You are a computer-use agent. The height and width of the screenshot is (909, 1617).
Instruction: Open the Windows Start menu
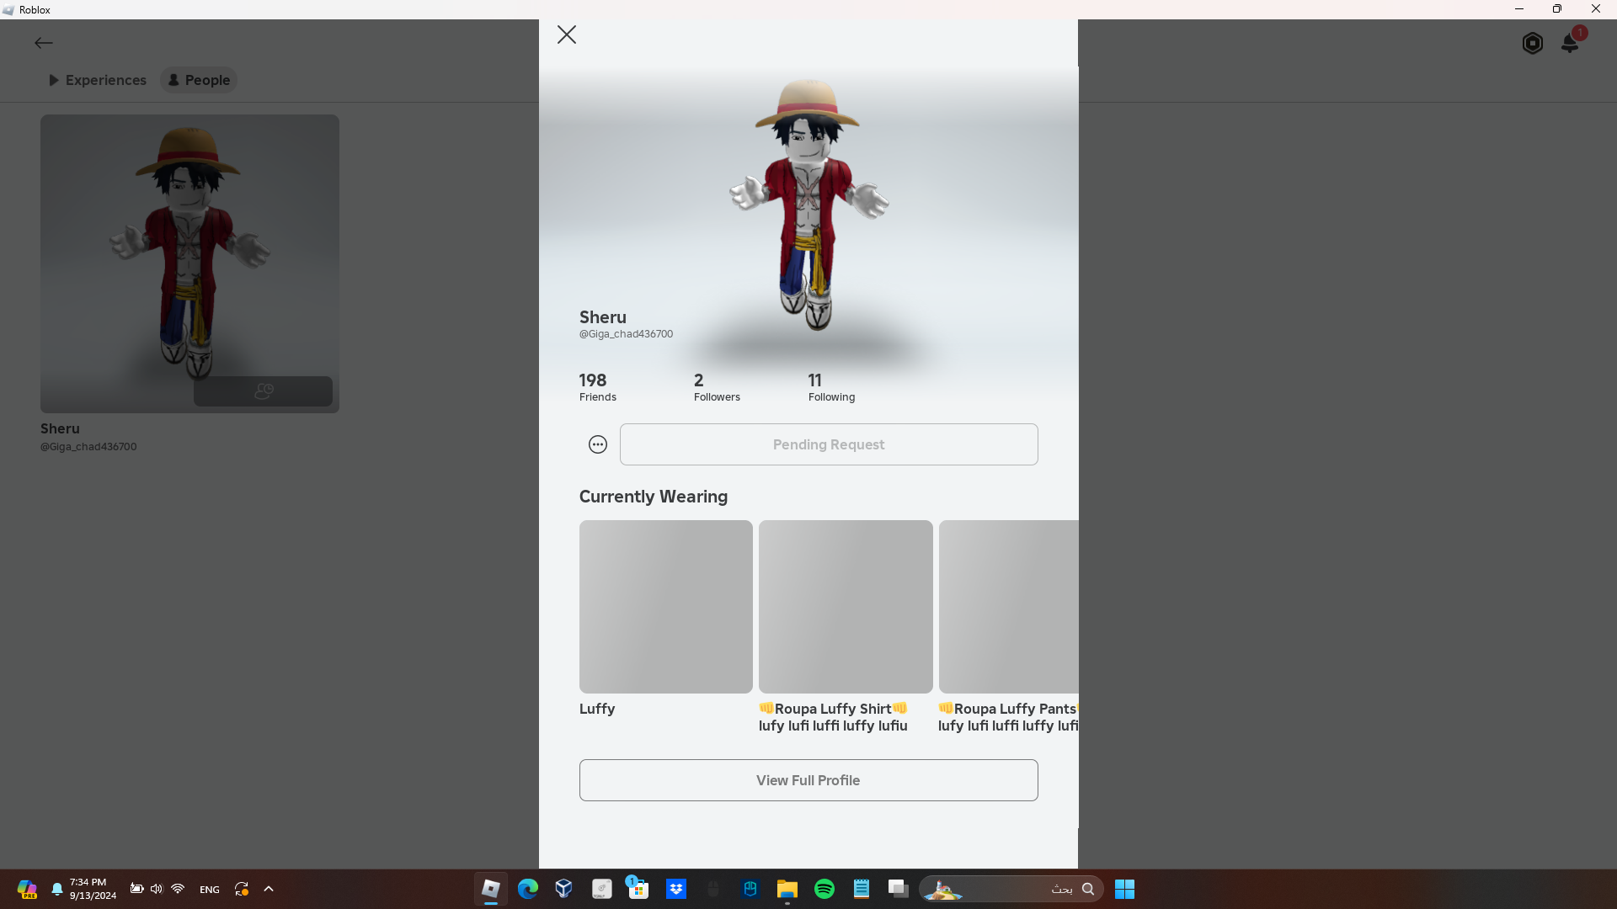(1124, 889)
